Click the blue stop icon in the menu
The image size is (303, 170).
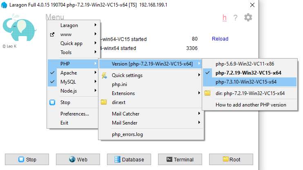click(52, 102)
